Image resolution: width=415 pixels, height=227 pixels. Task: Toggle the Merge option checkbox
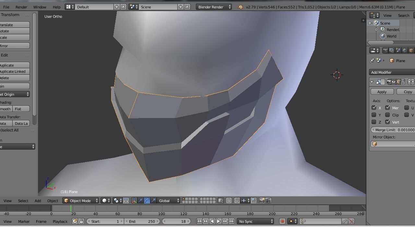tap(387, 108)
